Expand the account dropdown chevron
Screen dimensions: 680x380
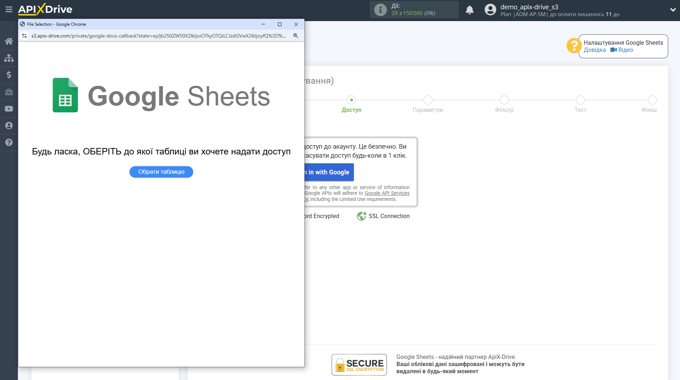coord(673,10)
